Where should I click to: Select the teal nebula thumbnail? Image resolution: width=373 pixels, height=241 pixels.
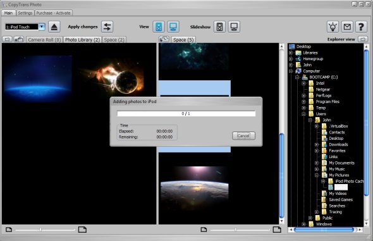[194, 56]
